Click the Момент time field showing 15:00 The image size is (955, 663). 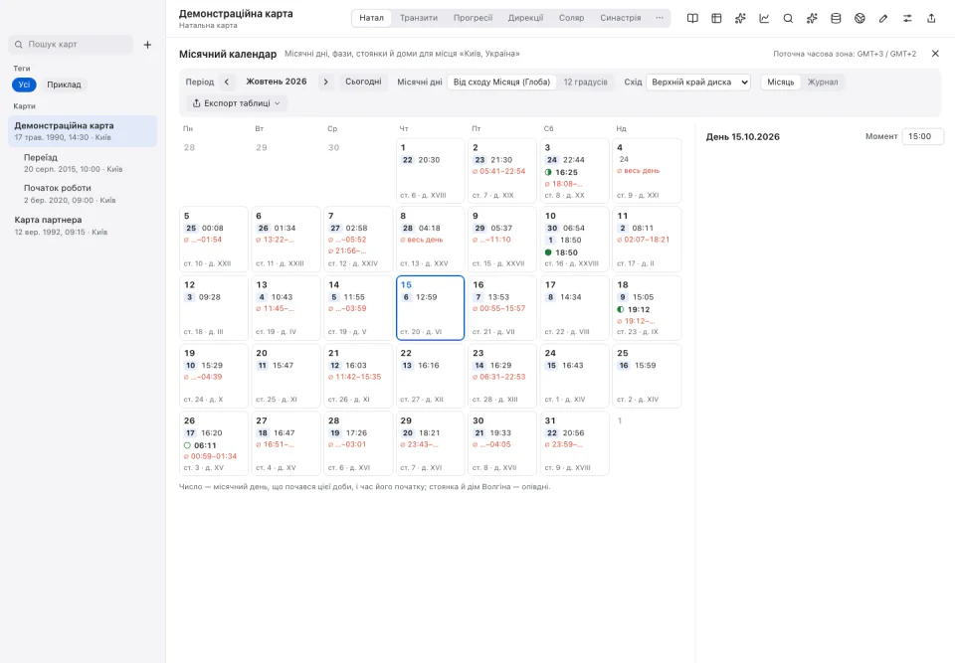pos(923,136)
